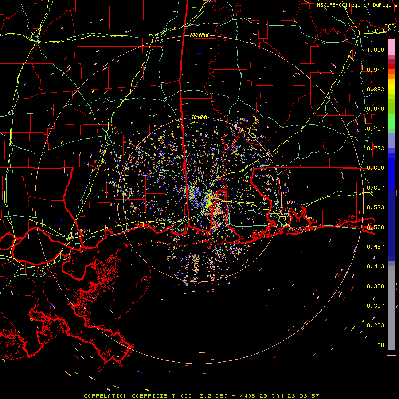This screenshot has width=399, height=399.
Task: Pick the lavender segment of the color bar
Action: (x=391, y=141)
